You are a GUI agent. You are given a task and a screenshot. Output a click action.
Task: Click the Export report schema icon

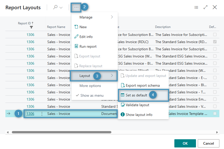pyautogui.click(x=123, y=85)
